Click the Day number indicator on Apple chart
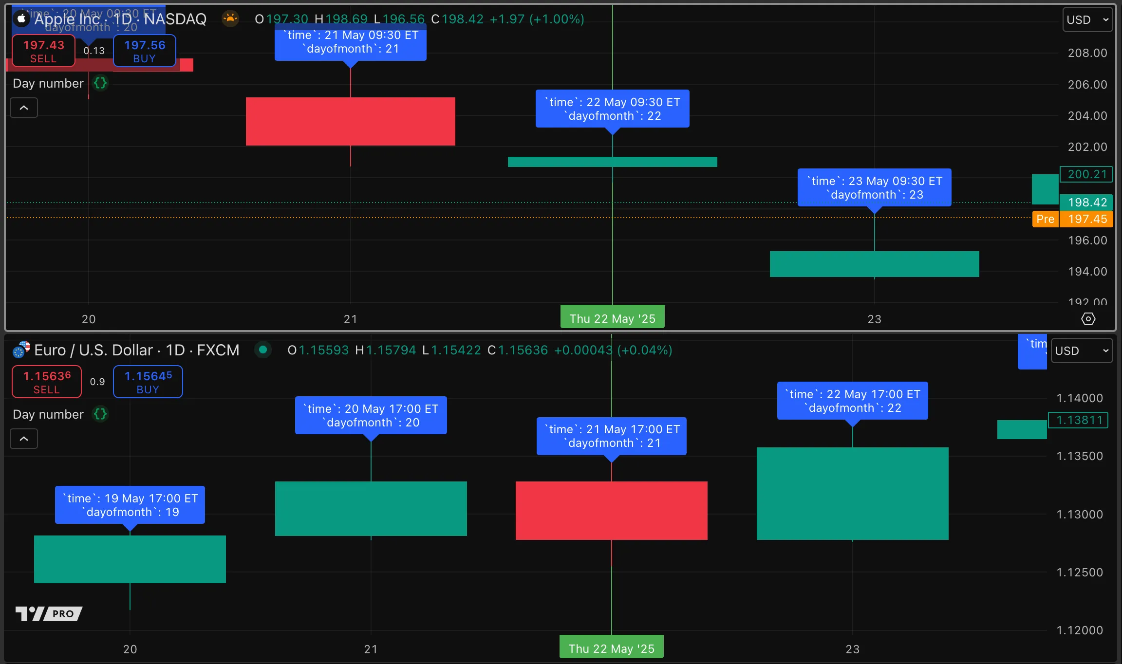This screenshot has width=1122, height=664. pyautogui.click(x=48, y=83)
